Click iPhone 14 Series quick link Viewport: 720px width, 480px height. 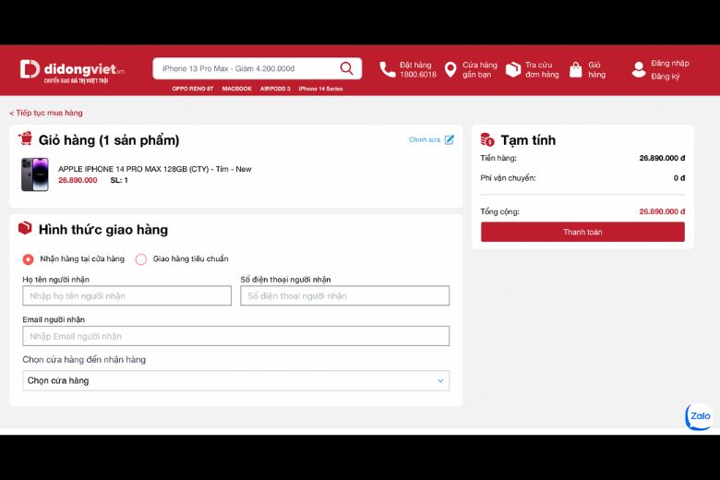click(320, 89)
